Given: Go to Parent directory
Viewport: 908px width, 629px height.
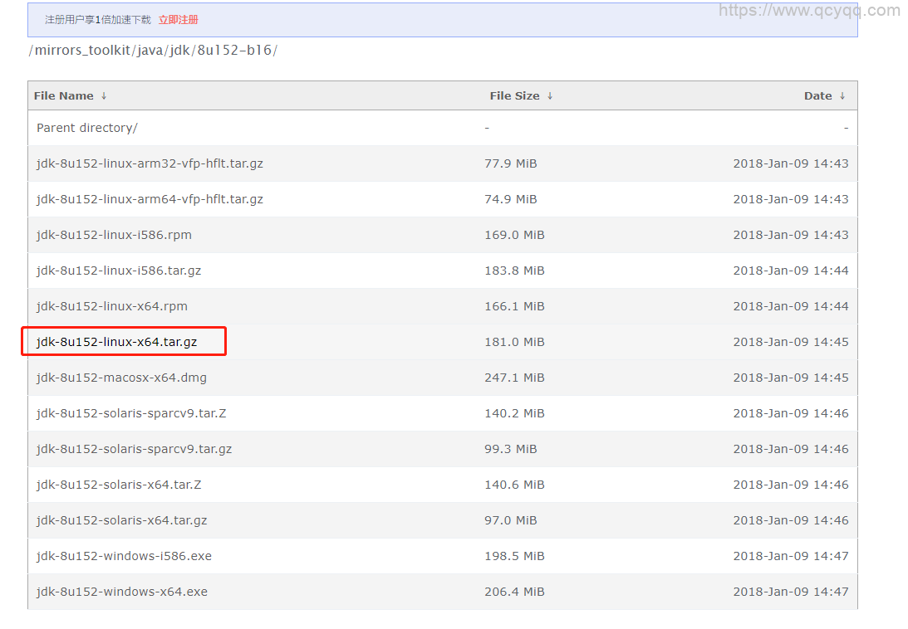Looking at the screenshot, I should click(87, 128).
